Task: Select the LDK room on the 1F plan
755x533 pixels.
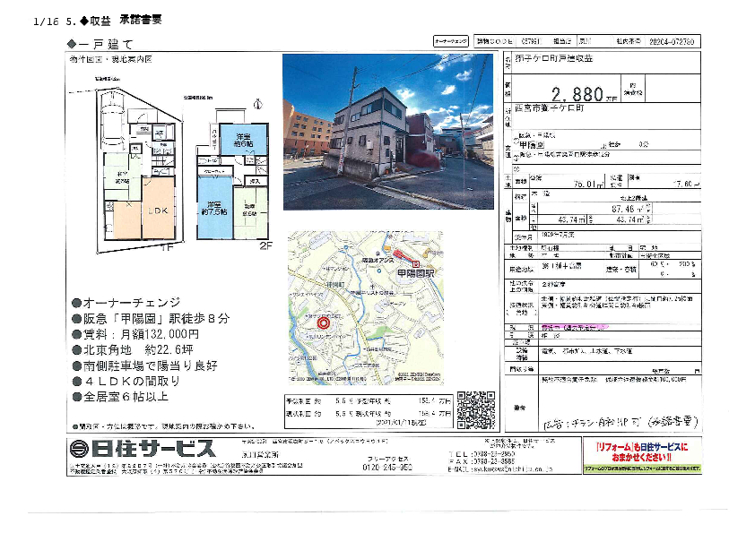Action: [x=158, y=211]
